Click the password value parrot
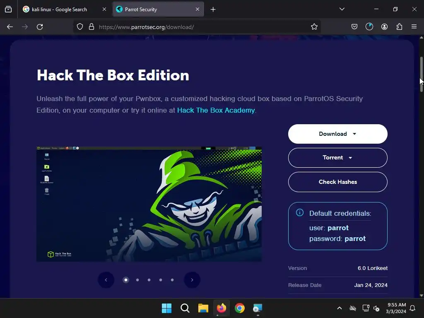The height and width of the screenshot is (318, 424). point(355,239)
